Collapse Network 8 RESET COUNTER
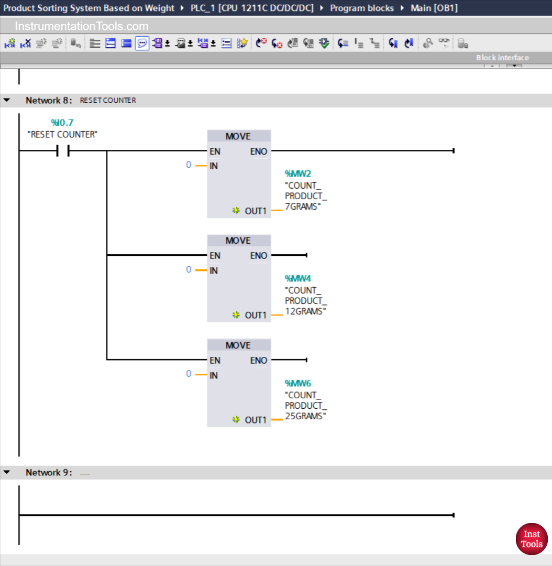The image size is (552, 566). tap(7, 100)
